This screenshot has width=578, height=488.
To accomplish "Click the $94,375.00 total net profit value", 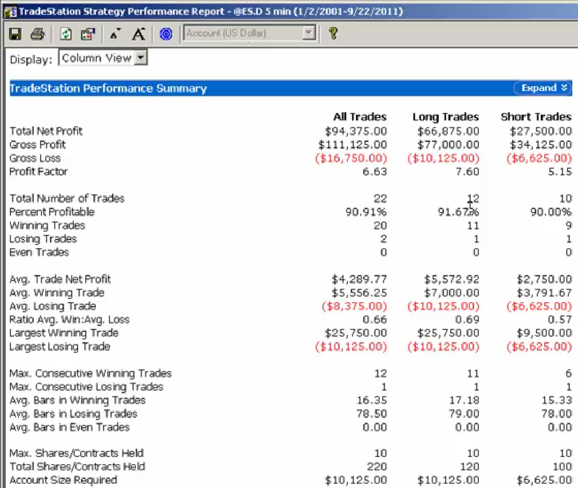I will [356, 131].
